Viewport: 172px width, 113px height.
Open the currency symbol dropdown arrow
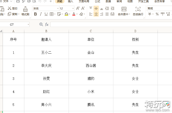coord(153,14)
